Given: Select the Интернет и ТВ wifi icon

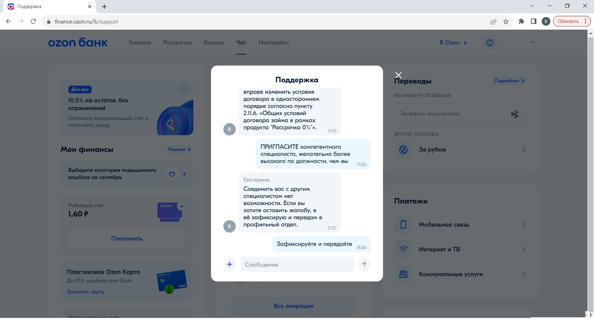Looking at the screenshot, I should [403, 249].
